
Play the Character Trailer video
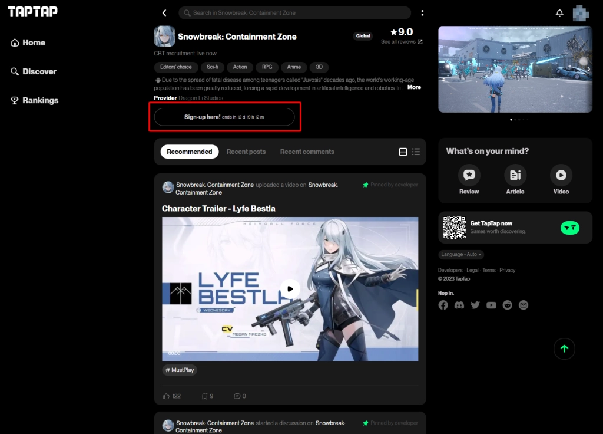pyautogui.click(x=290, y=289)
